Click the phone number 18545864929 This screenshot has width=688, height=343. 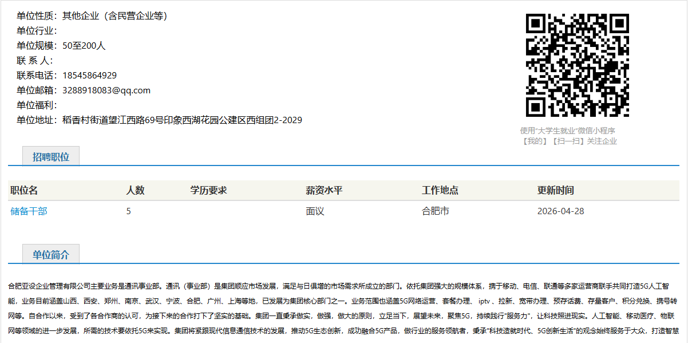(90, 75)
